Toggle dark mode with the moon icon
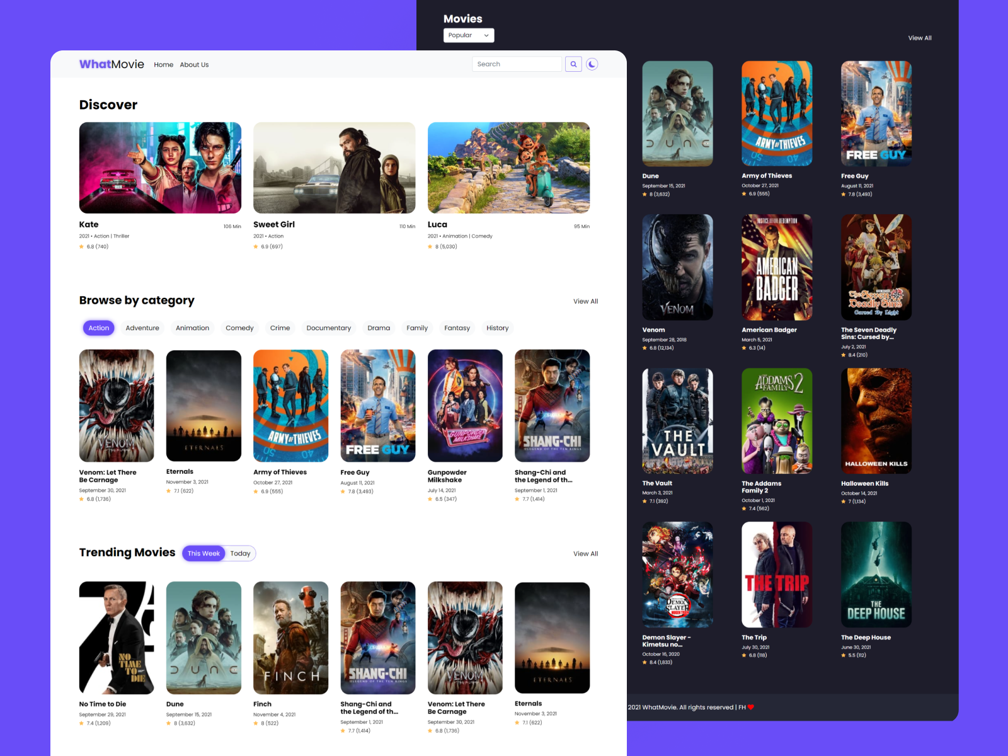 (x=592, y=64)
